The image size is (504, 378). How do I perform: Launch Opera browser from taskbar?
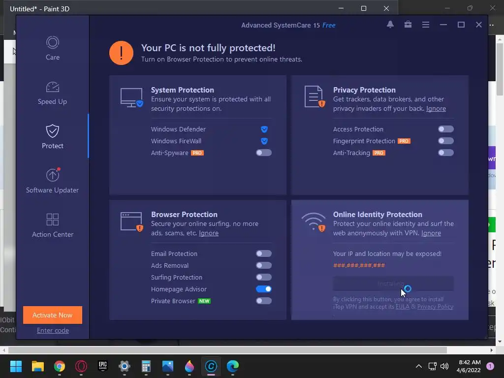pyautogui.click(x=81, y=366)
